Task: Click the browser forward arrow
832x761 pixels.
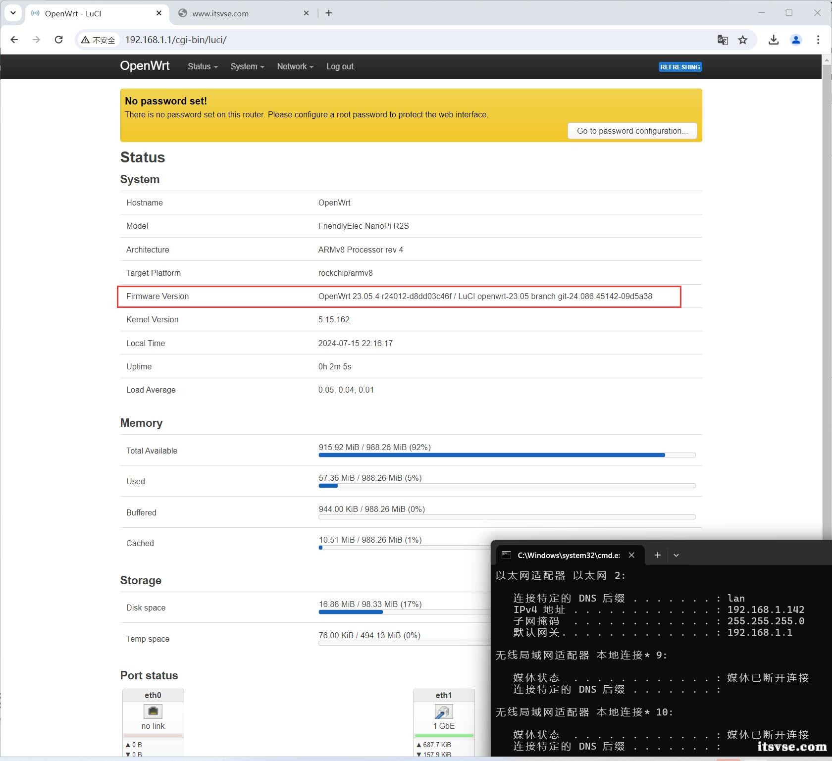Action: tap(36, 40)
